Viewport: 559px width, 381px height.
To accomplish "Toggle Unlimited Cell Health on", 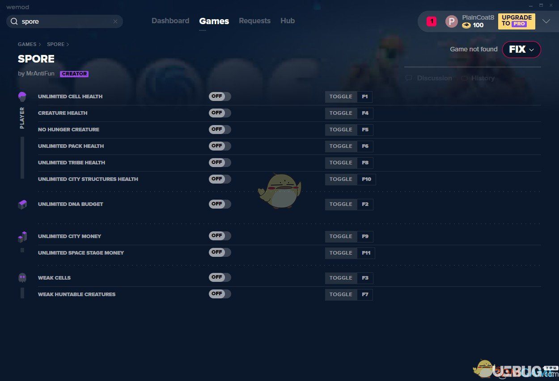I will pos(220,96).
